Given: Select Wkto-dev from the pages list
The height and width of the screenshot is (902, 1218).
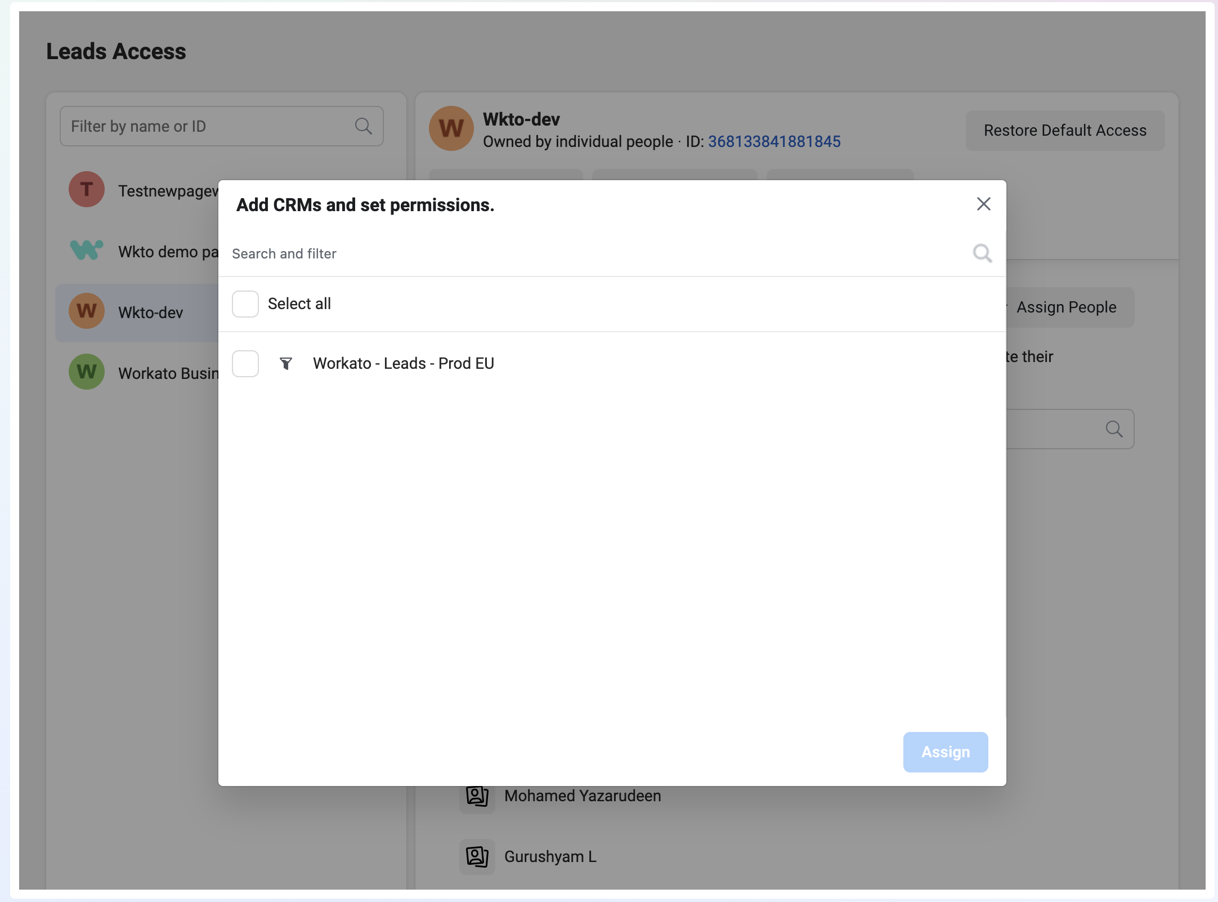Looking at the screenshot, I should point(150,312).
